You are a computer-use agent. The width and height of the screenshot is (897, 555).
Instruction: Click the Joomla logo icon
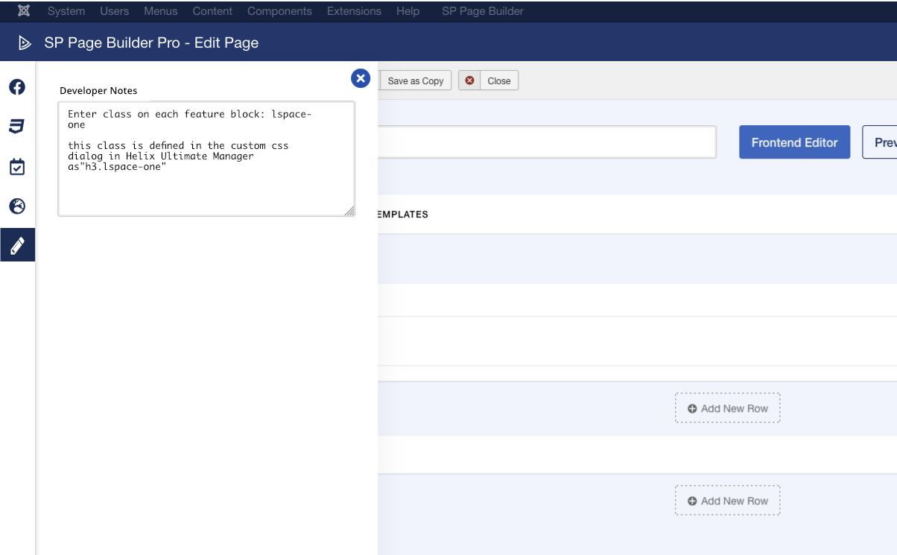point(24,11)
